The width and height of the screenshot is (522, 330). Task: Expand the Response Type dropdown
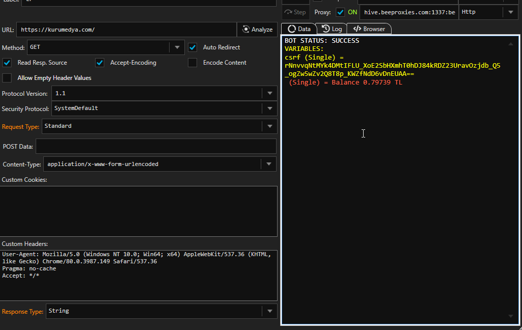coord(269,311)
